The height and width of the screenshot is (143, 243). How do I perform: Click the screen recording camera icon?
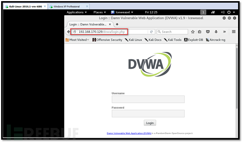[213, 12]
